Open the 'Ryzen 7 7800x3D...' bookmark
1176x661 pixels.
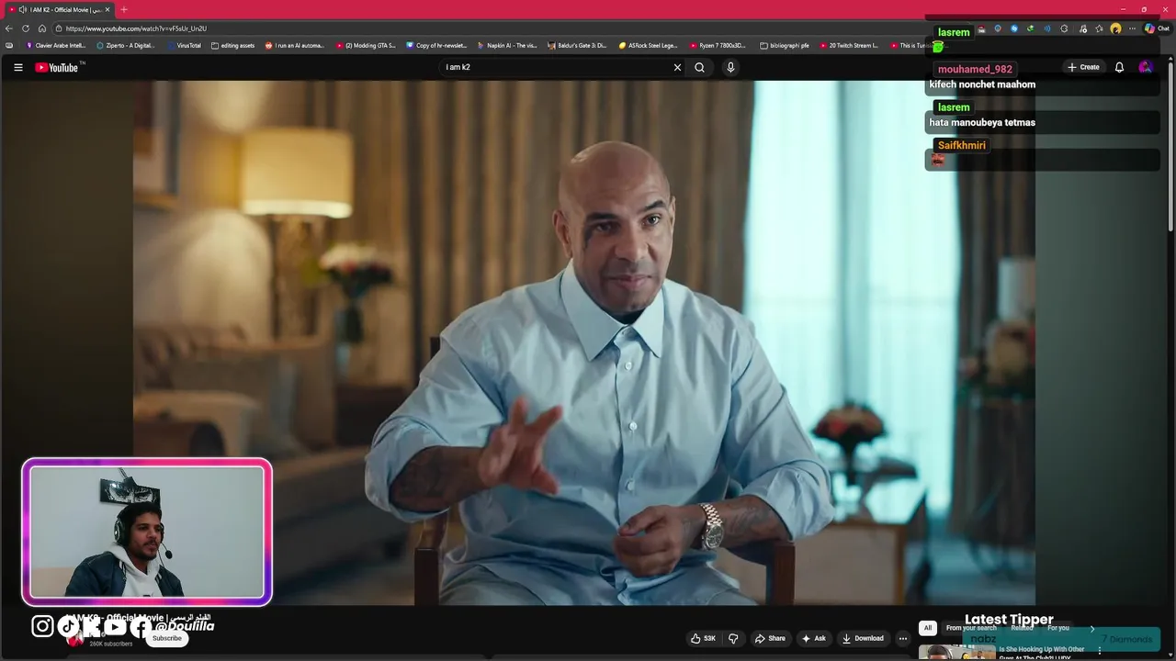pos(718,45)
